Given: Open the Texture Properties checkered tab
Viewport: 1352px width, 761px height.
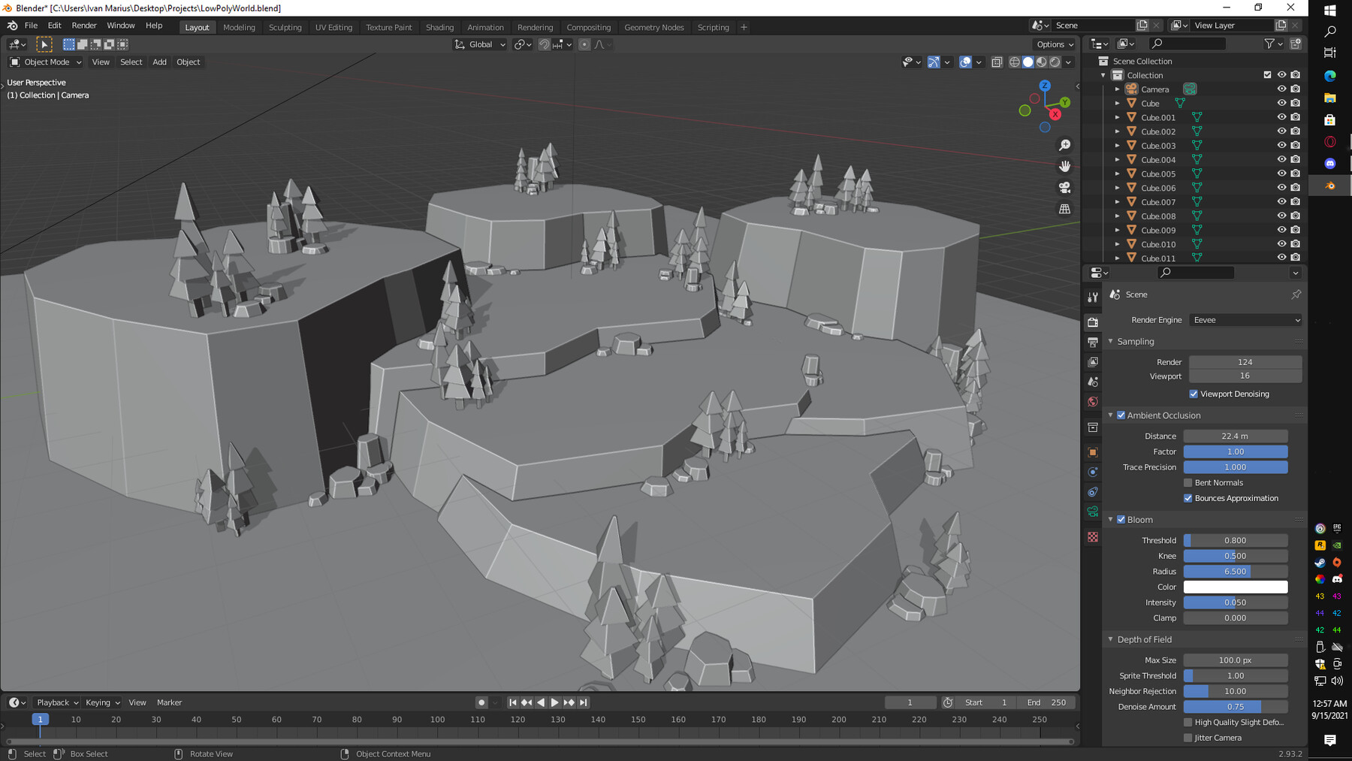Looking at the screenshot, I should click(x=1093, y=538).
